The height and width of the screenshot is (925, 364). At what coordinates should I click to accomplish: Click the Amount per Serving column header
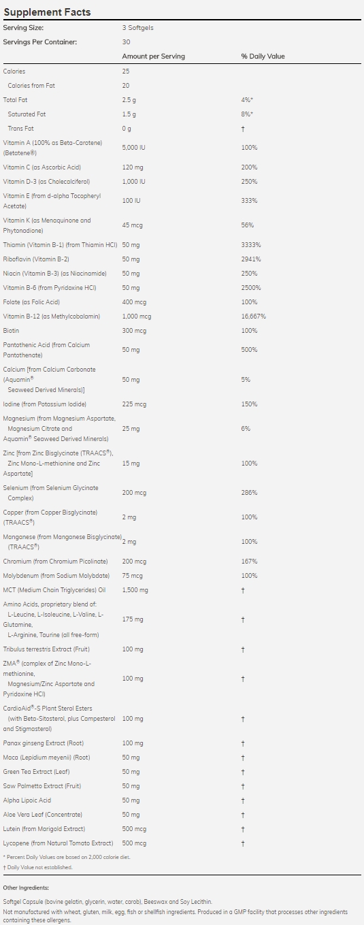pos(153,56)
